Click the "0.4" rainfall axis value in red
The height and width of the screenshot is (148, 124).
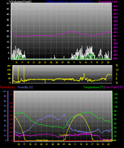coord(11,124)
